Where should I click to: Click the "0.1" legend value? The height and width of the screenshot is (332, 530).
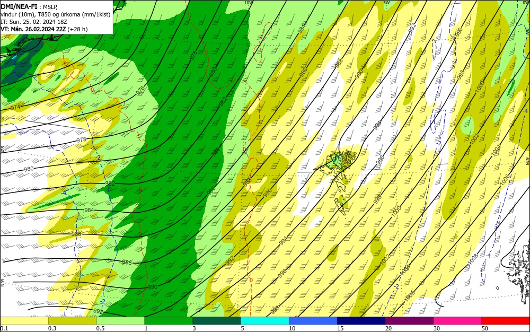click(x=4, y=328)
